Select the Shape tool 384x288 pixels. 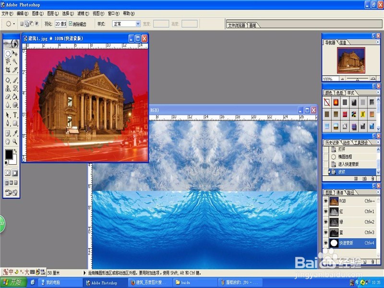tap(15, 123)
